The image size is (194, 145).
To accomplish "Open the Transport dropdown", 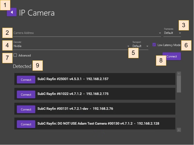I will pos(140,46).
